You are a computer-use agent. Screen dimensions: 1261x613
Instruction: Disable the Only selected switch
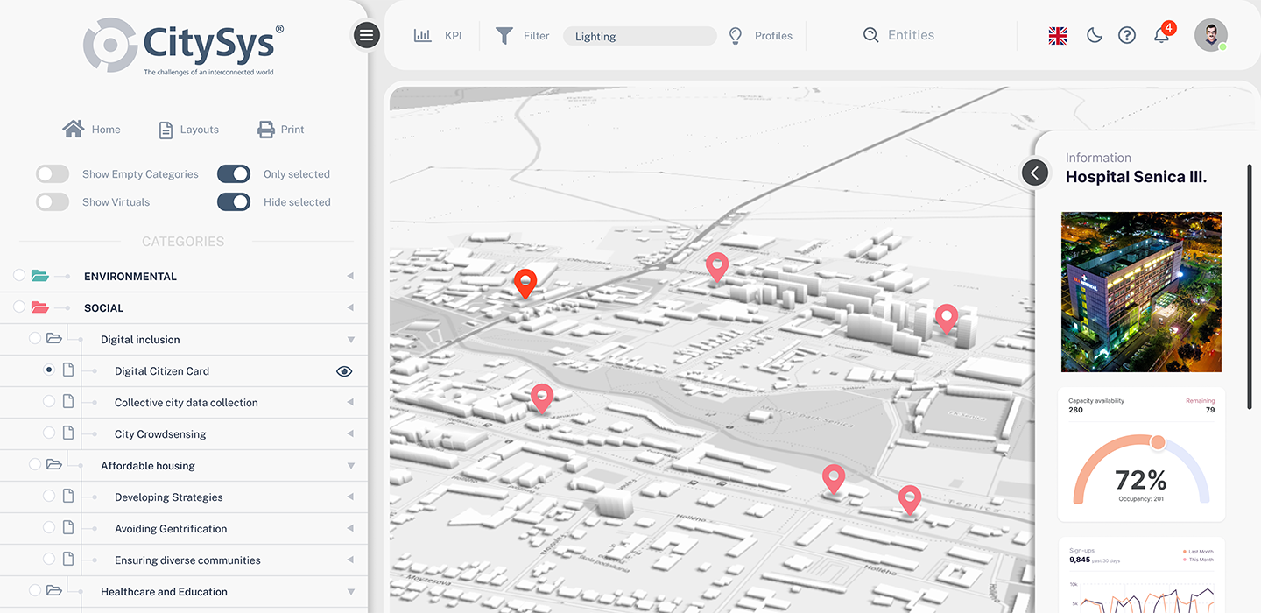click(x=234, y=173)
